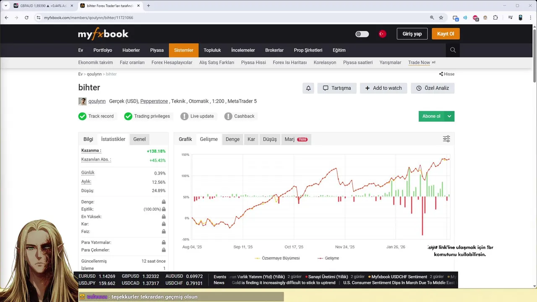Click qoulynn's profile avatar
Screen dimensions: 537x302
(x=82, y=101)
